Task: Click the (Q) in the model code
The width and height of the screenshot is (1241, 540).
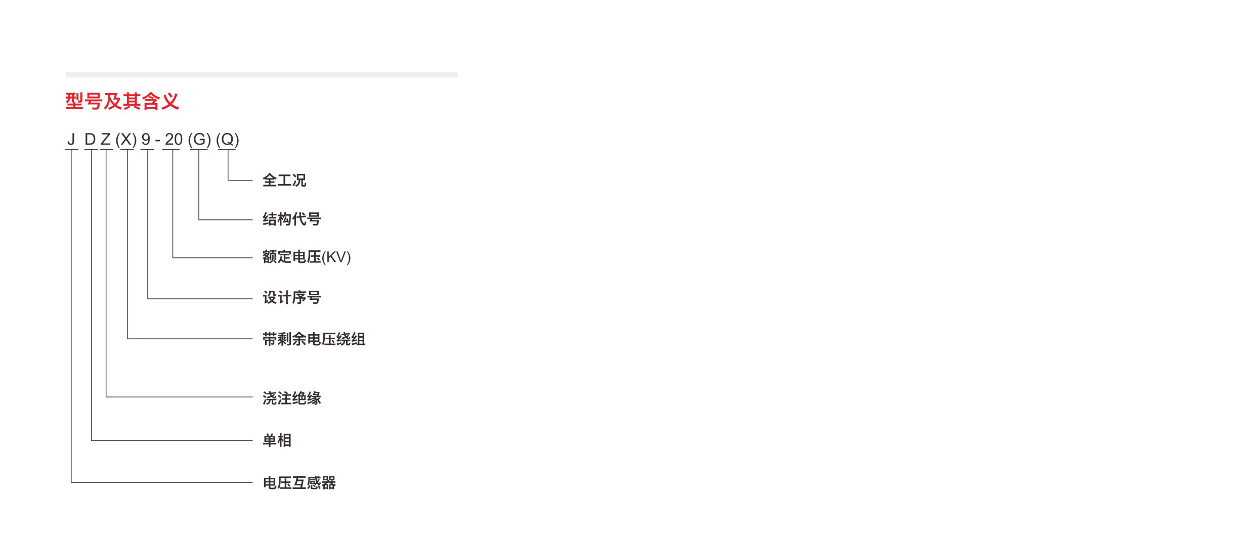Action: coord(228,140)
